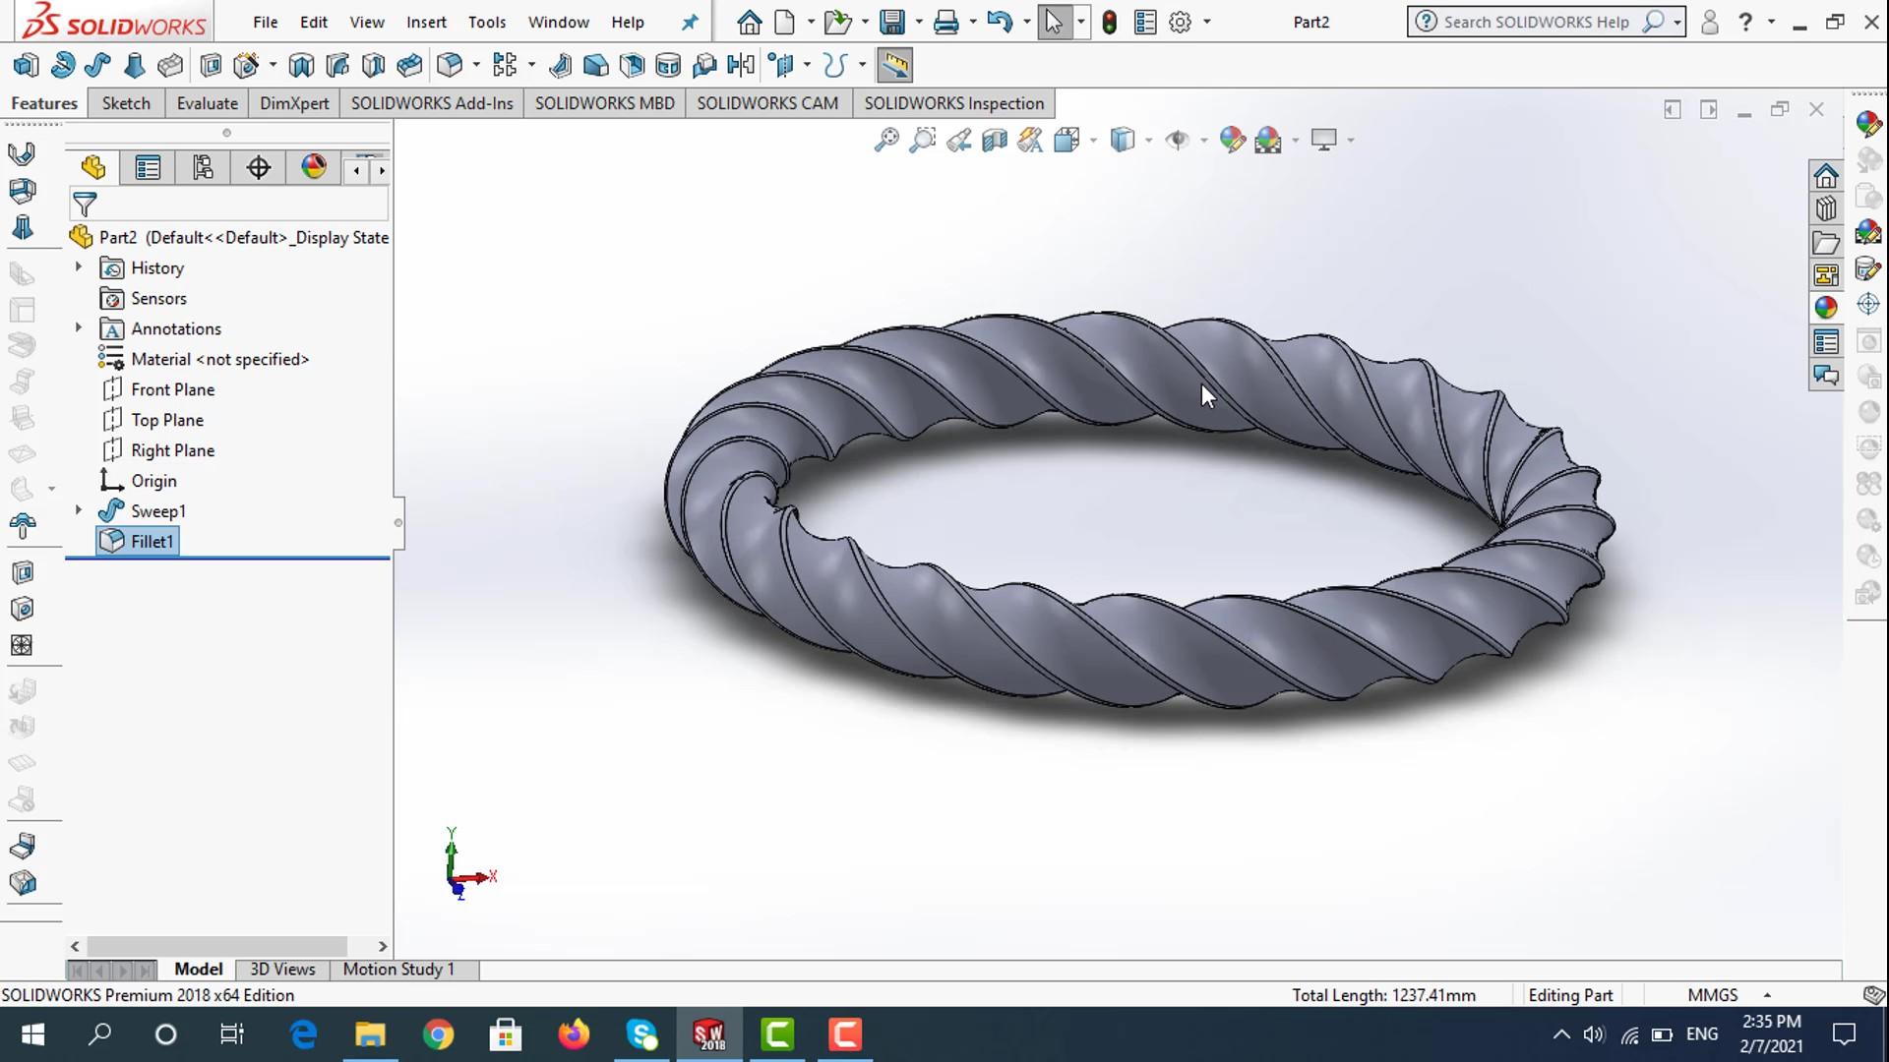Open the Insert menu
Screen dimensions: 1889x1062
point(425,22)
